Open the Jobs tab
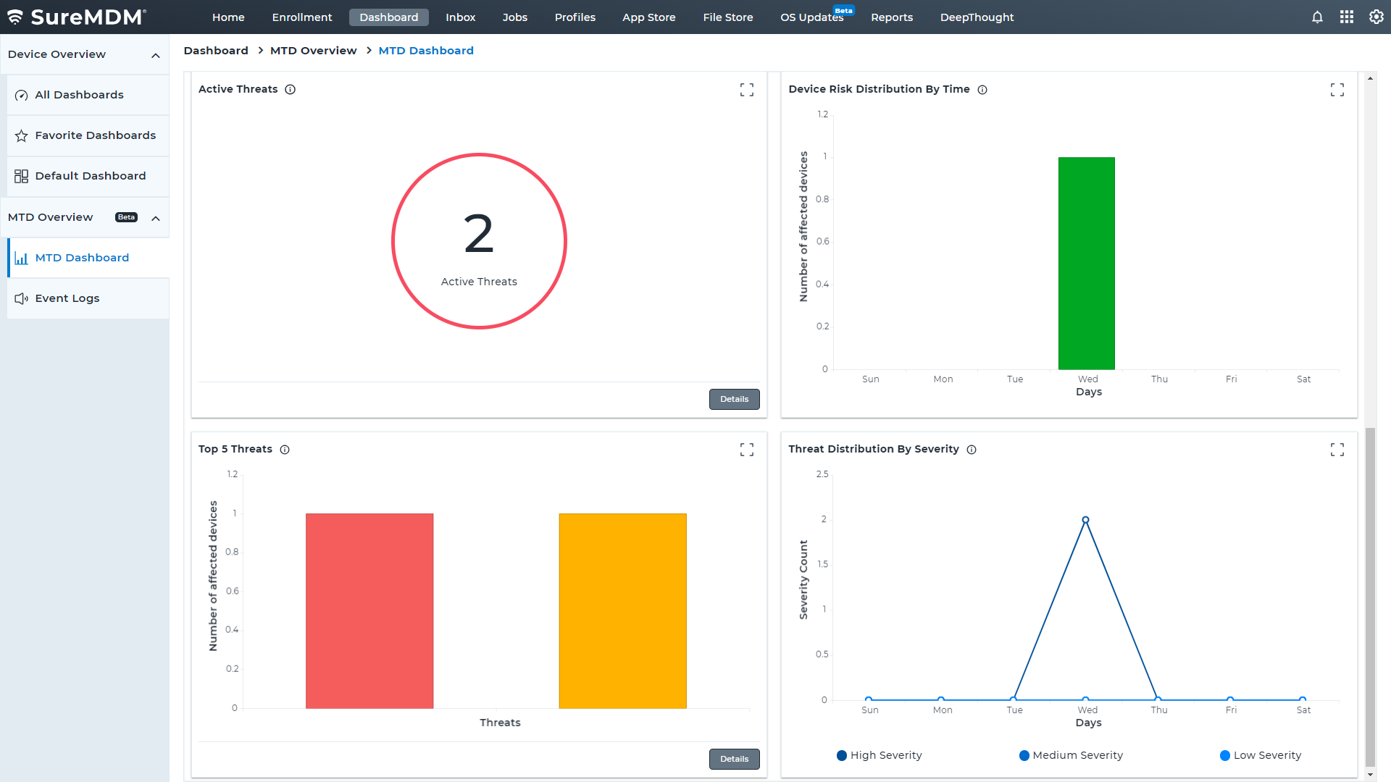Screen dimensions: 1391x782 click(x=515, y=17)
